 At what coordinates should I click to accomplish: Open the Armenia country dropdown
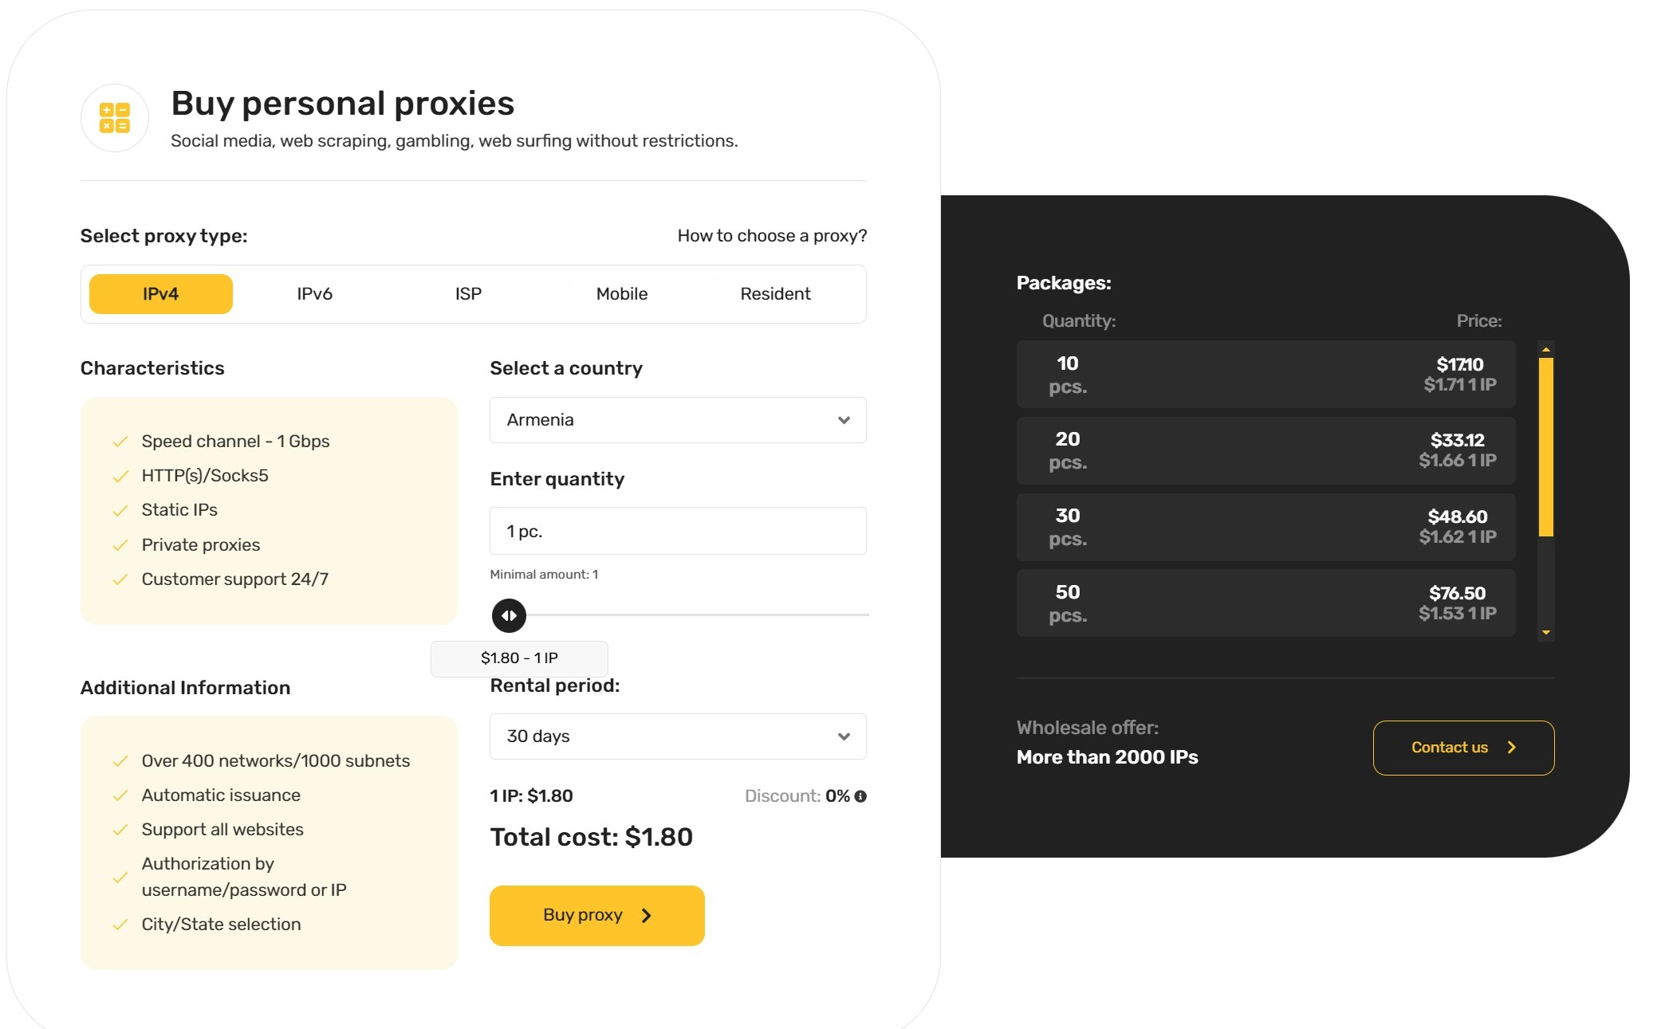pos(678,420)
